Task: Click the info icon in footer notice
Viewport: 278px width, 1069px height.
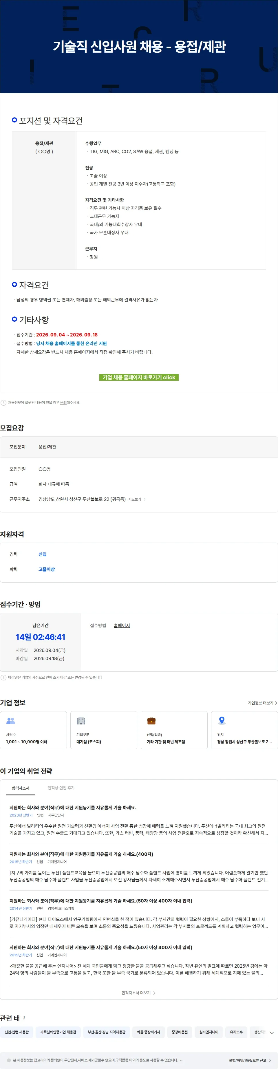Action: tap(9, 1060)
